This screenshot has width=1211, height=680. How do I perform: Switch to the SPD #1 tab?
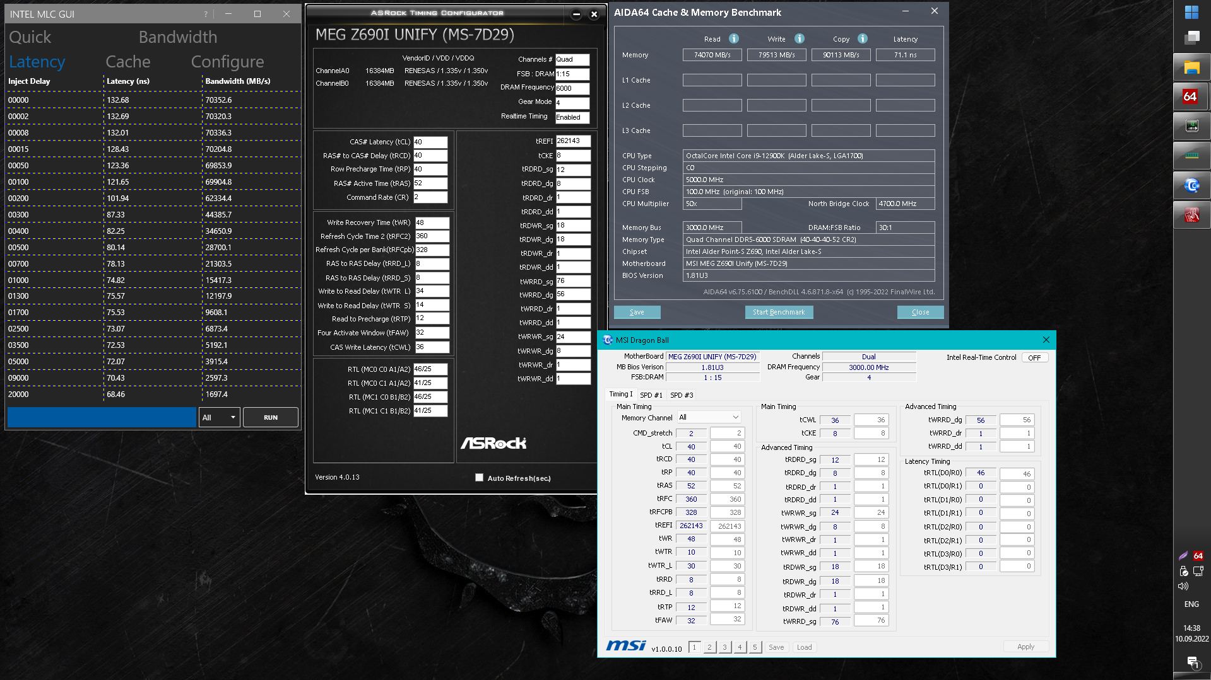651,395
